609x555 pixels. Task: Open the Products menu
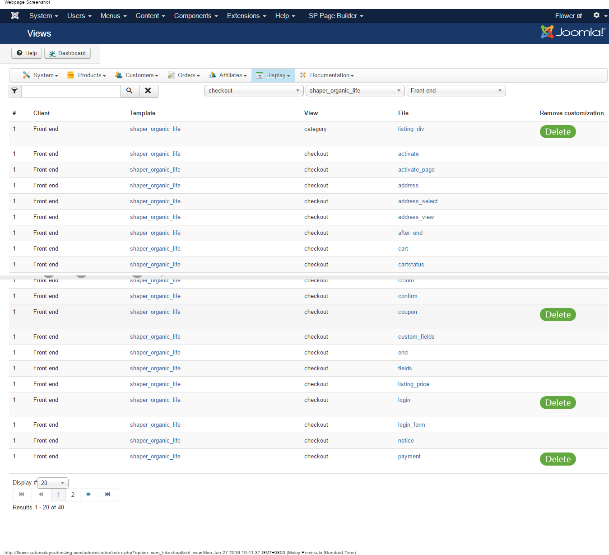point(87,75)
